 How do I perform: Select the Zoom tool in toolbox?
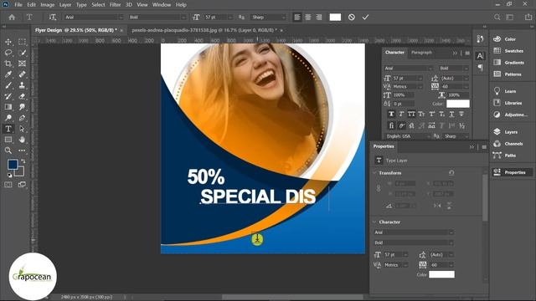[x=8, y=150]
